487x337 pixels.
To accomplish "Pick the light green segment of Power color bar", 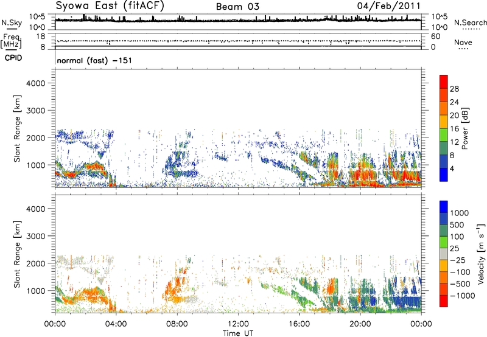I will coord(444,135).
